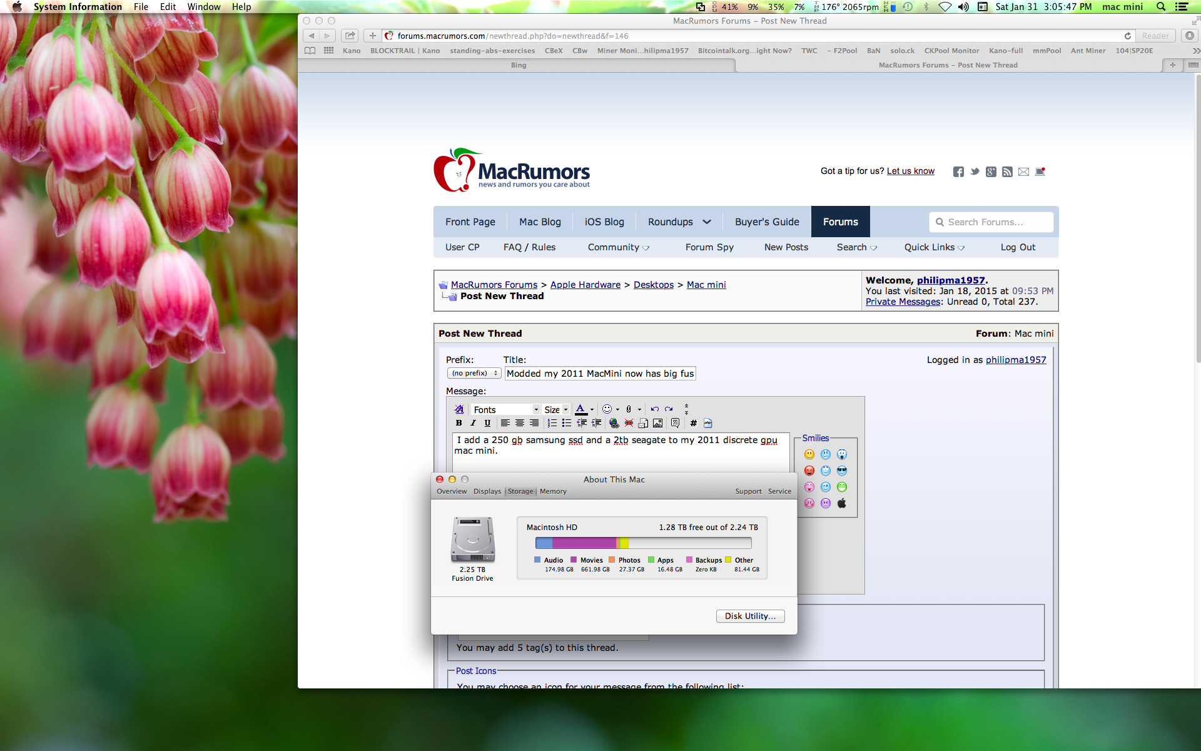
Task: Open the attachments paperclip dropdown arrow
Action: coord(639,410)
